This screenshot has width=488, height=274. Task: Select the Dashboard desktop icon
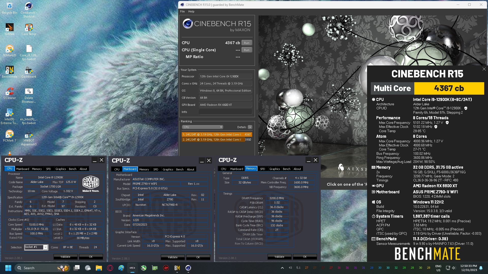click(x=29, y=72)
